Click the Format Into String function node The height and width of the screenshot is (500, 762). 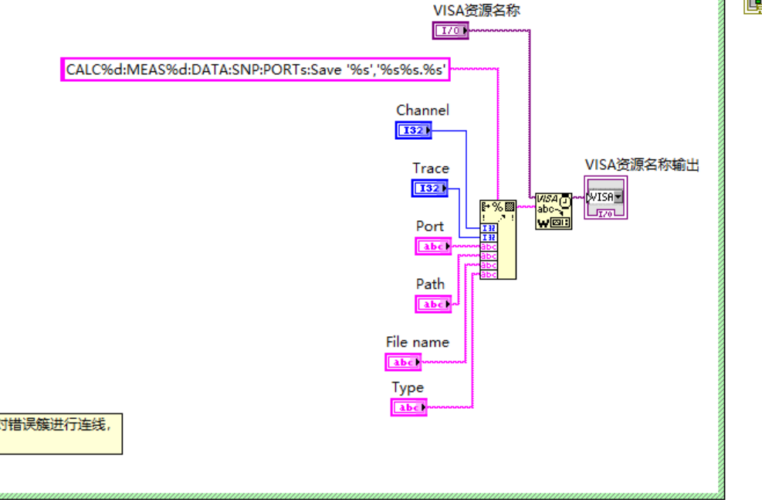pyautogui.click(x=497, y=238)
